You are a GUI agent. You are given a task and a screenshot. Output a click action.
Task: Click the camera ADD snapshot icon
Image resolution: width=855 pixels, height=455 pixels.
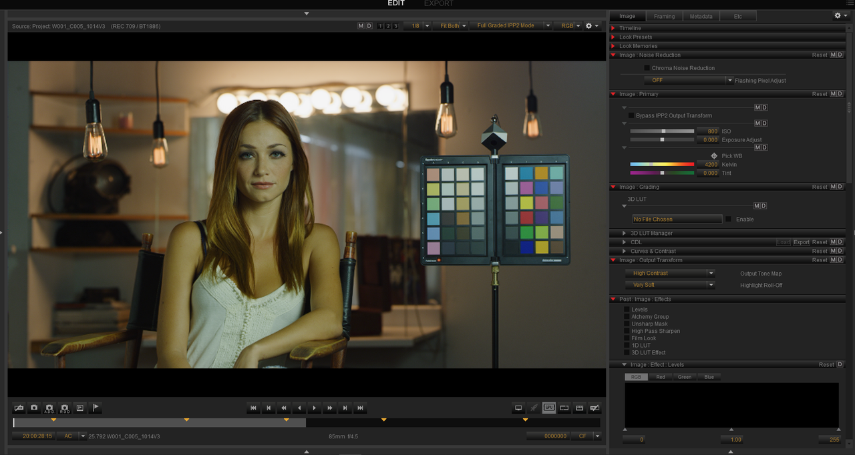tap(49, 408)
